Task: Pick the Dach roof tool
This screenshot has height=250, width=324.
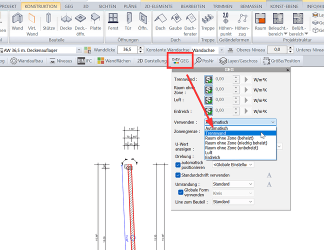Action: tap(160, 23)
